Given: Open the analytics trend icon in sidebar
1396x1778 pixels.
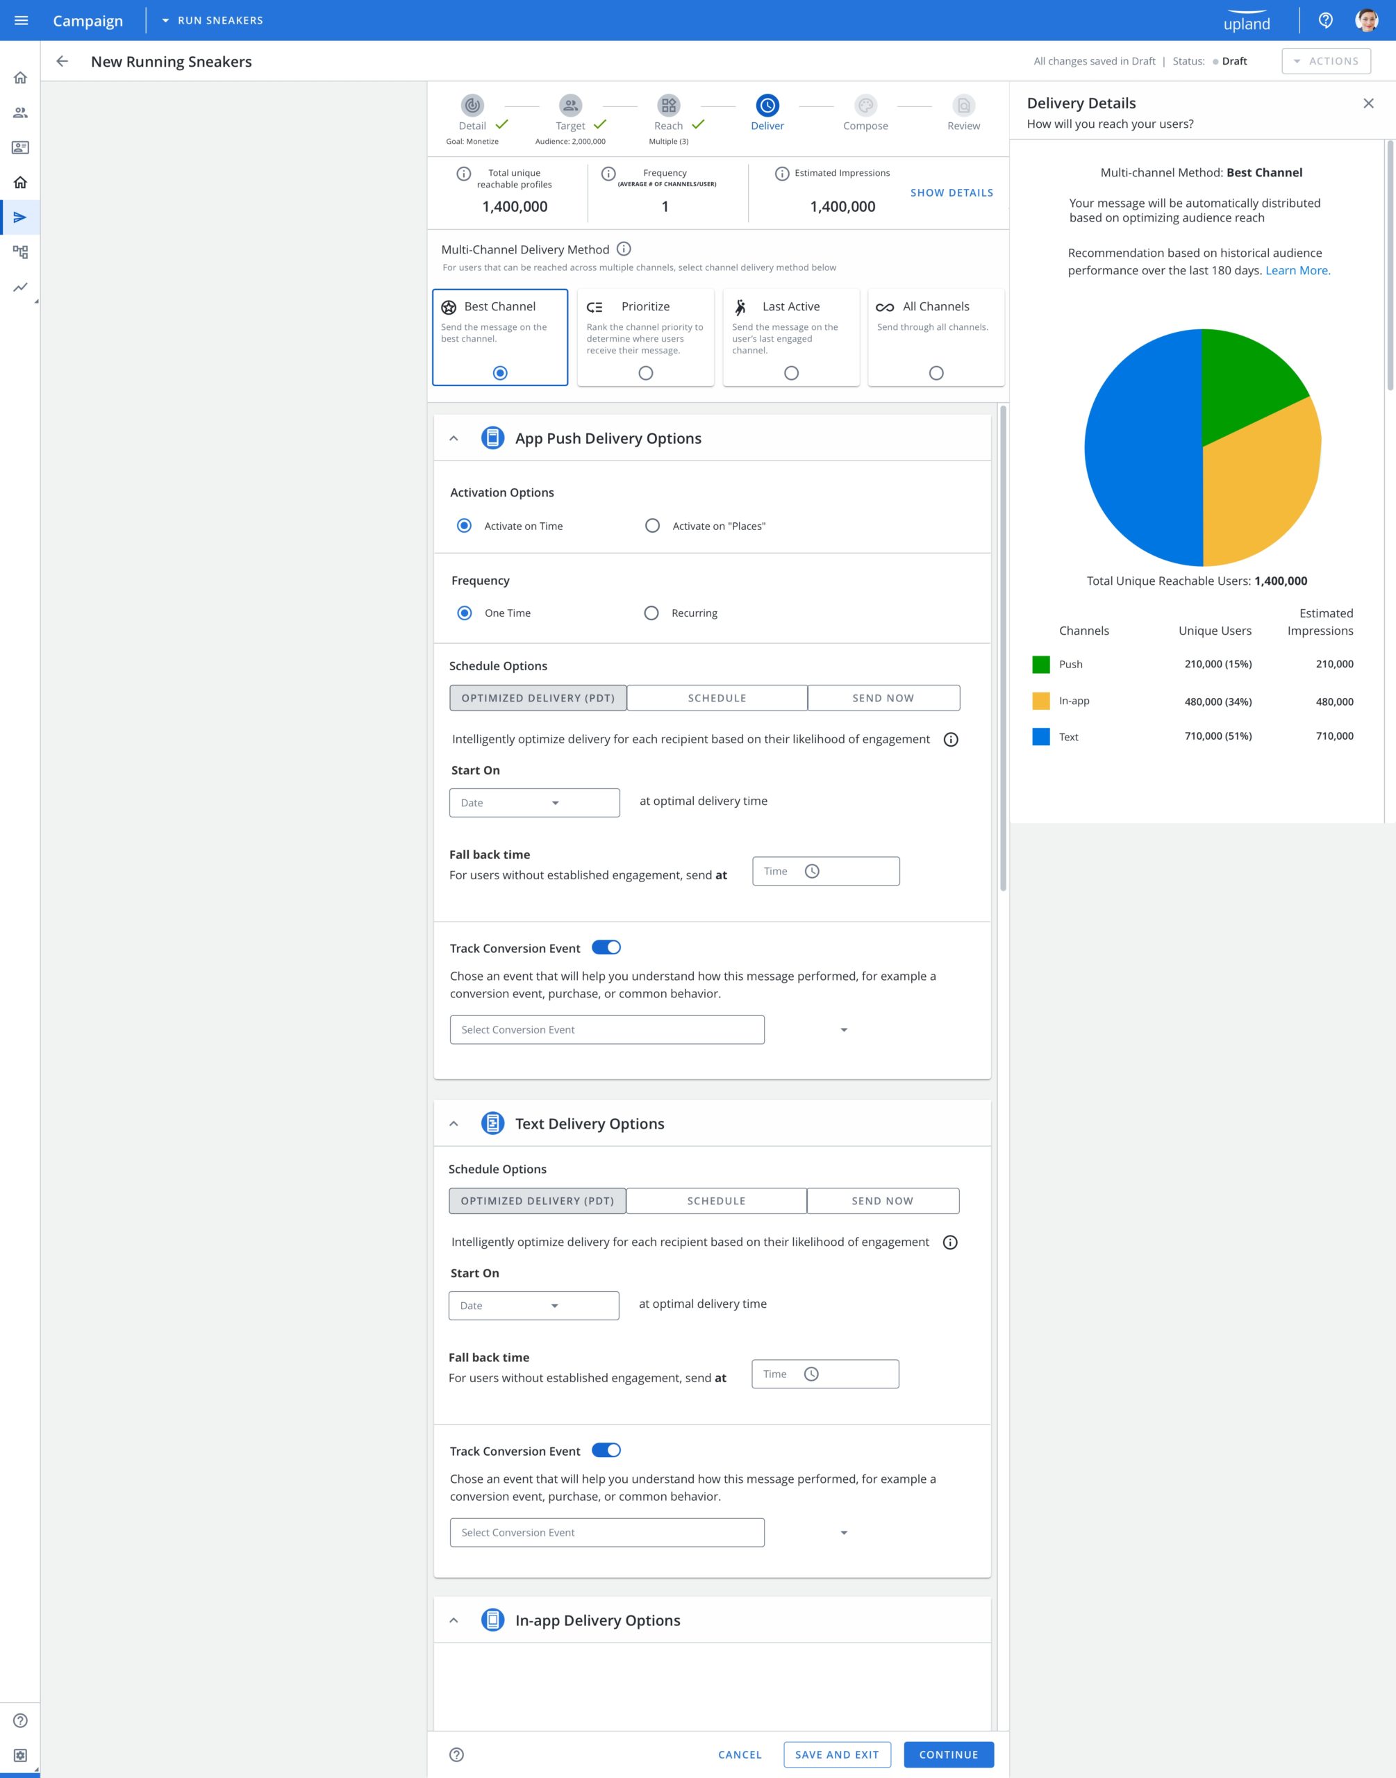Looking at the screenshot, I should (20, 287).
